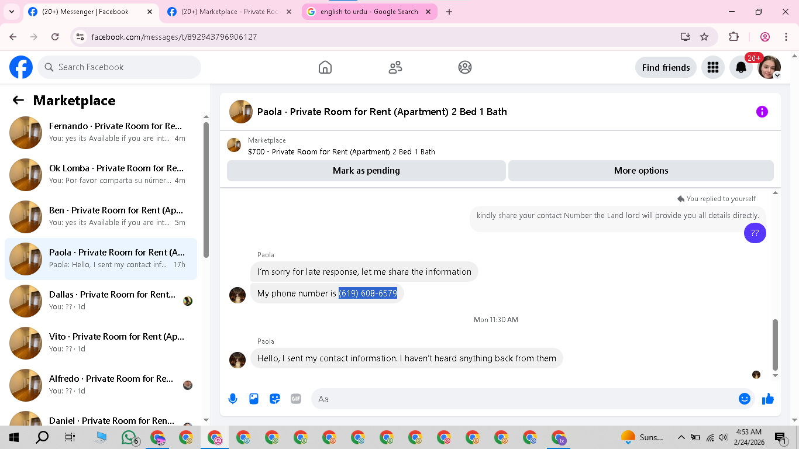Open the Ben conversation

coord(101,217)
